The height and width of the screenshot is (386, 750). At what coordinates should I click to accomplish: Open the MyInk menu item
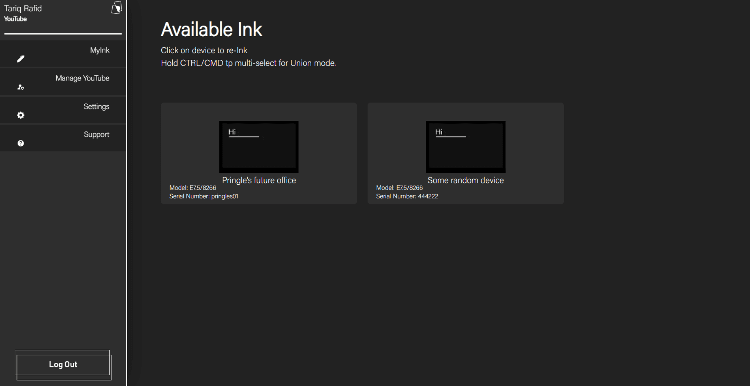pyautogui.click(x=99, y=50)
